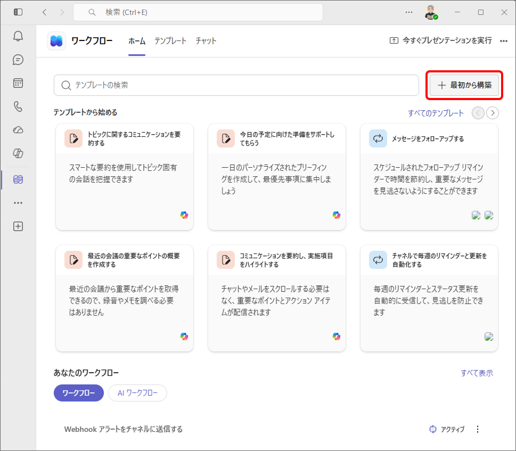This screenshot has height=451, width=516.
Task: Show previous templates with left chevron
Action: coord(478,113)
